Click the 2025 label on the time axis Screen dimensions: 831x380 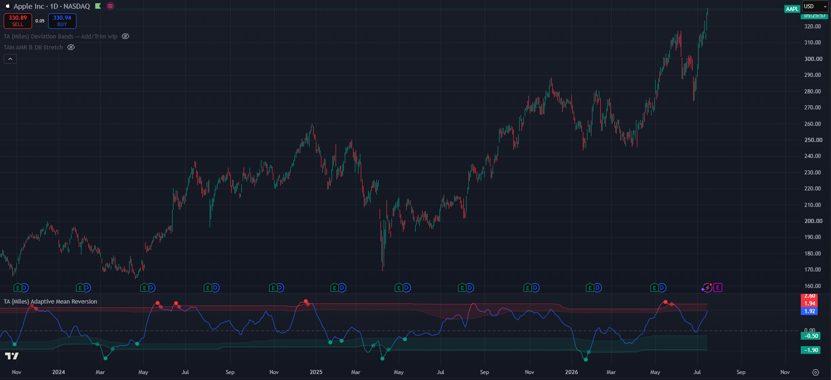pos(316,372)
